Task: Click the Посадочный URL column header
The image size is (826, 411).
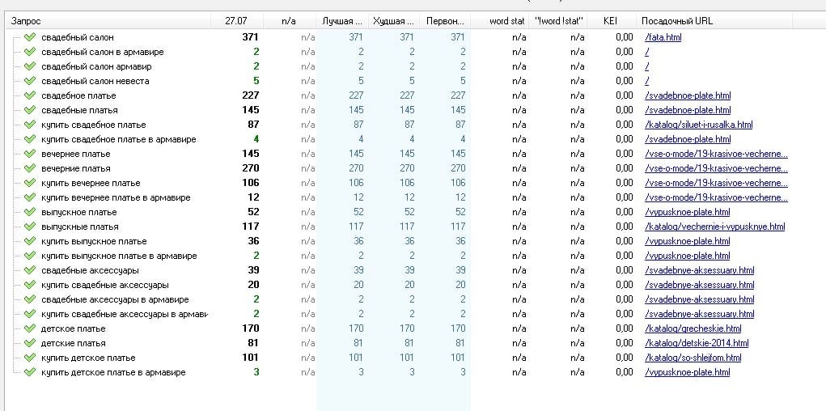Action: coord(714,21)
